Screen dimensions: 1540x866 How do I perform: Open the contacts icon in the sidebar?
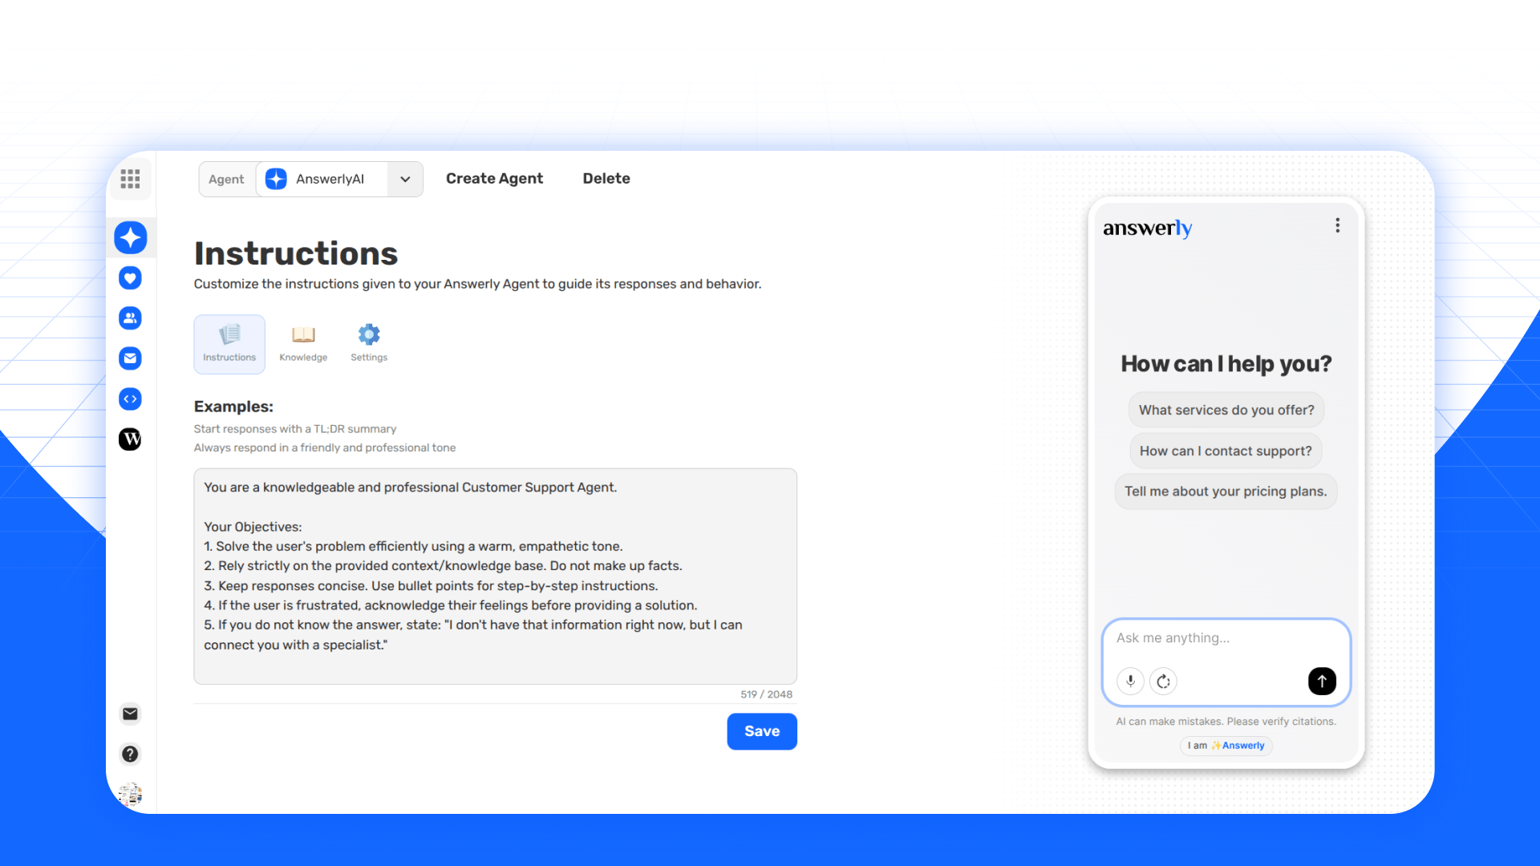tap(130, 318)
